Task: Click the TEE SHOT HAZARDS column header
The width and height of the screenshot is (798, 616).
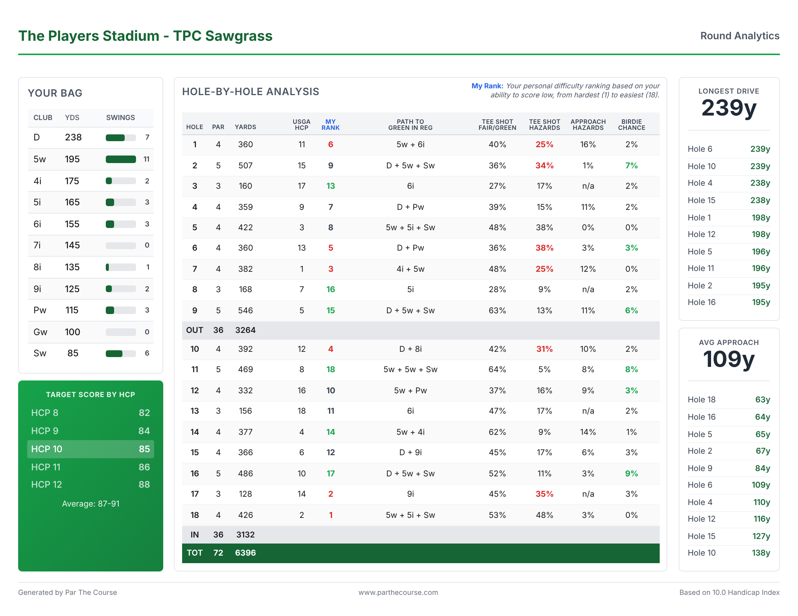Action: click(544, 125)
